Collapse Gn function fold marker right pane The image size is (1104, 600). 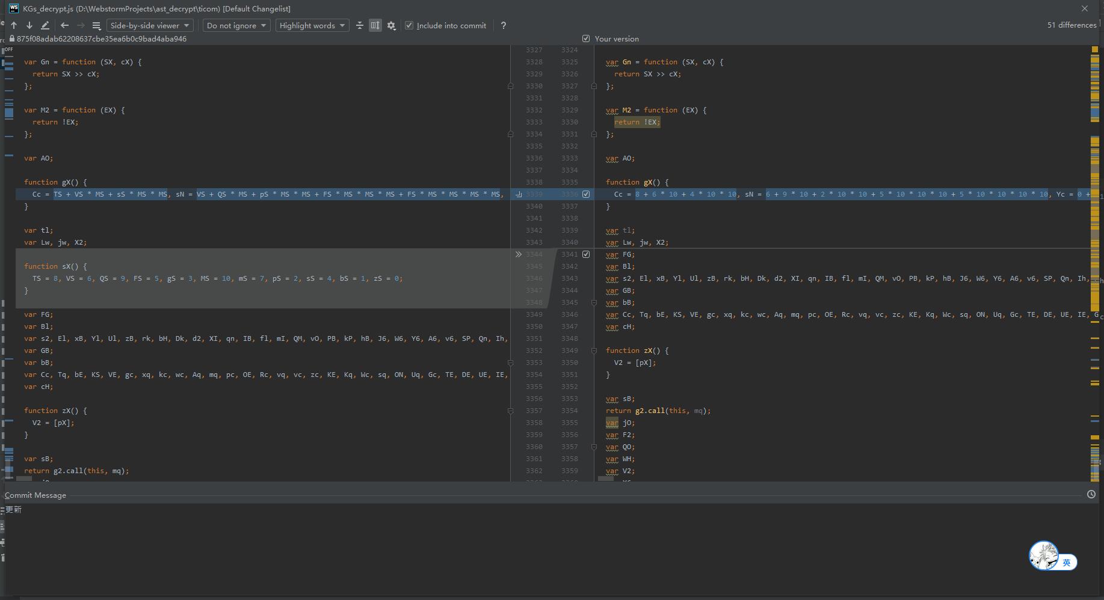[594, 86]
